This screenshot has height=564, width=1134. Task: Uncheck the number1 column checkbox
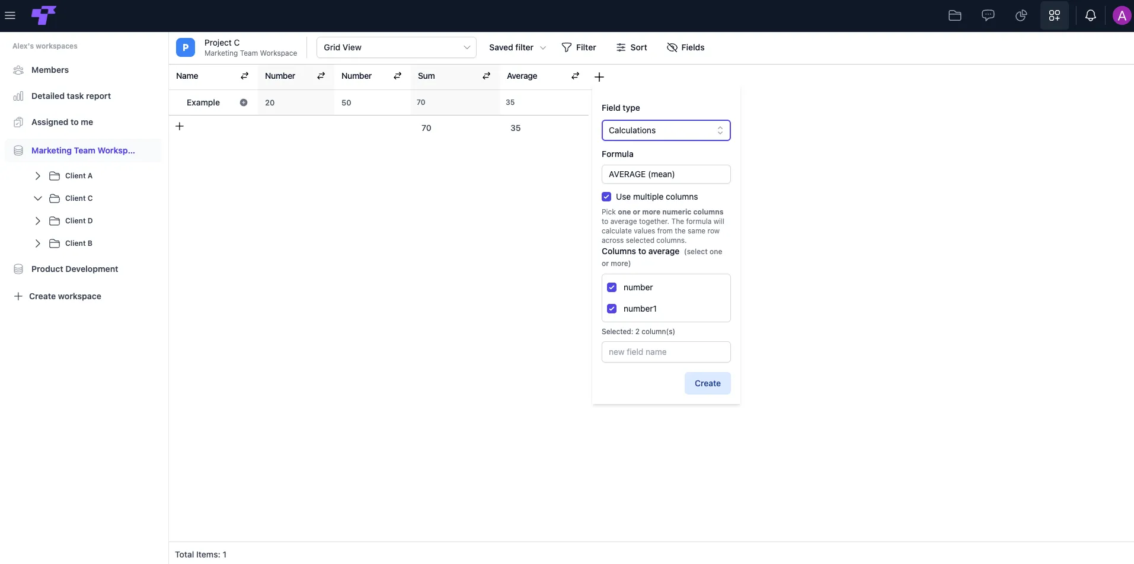[612, 309]
